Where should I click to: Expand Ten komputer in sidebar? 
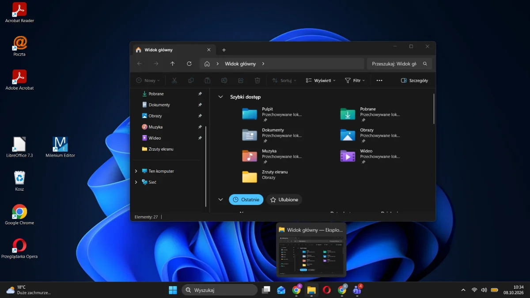(x=136, y=171)
